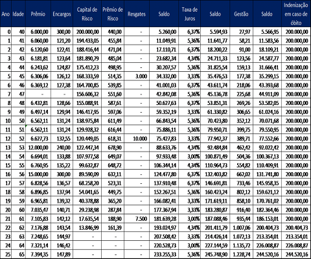311x259 pixels.
Task: Select the risk capital value "29.238,98"
Action: point(89,210)
